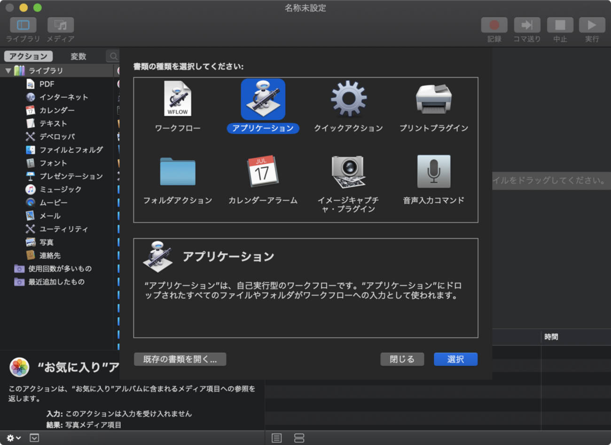Select the 音声入力コマンド microphone icon
Image resolution: width=611 pixels, height=445 pixels.
coord(433,172)
